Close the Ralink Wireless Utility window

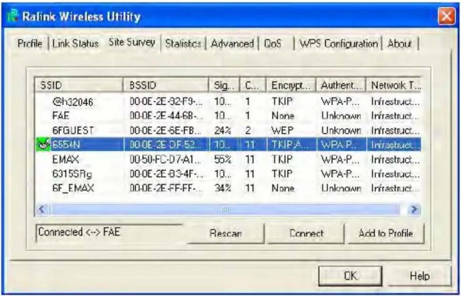pyautogui.click(x=446, y=17)
